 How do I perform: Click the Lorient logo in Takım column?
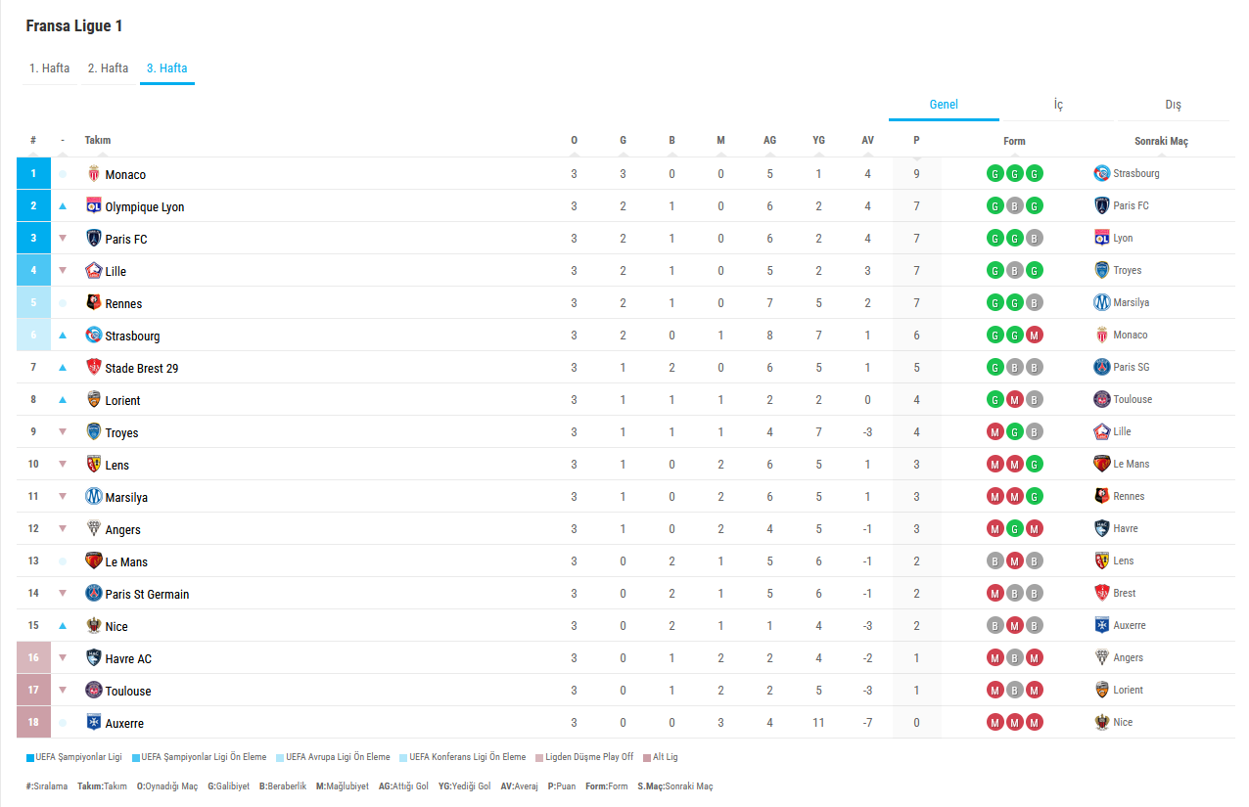coord(94,400)
